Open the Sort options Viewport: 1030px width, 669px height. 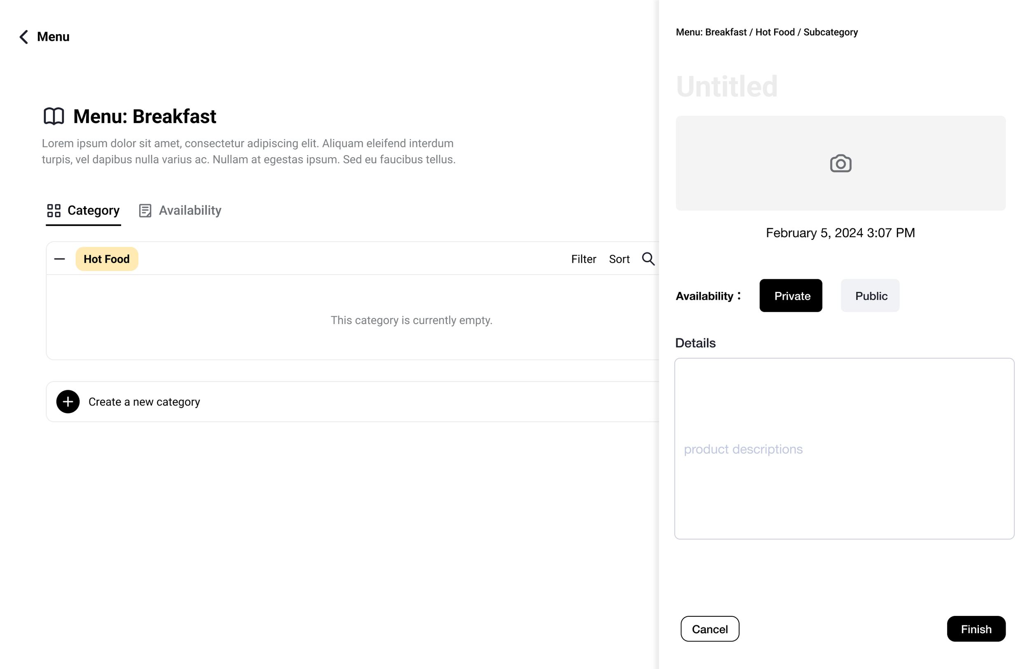pos(619,259)
